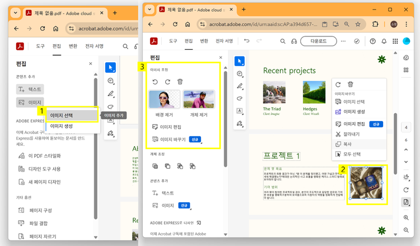The width and height of the screenshot is (420, 246).
Task: Click the rotate icon in the context menu
Action: point(338,85)
